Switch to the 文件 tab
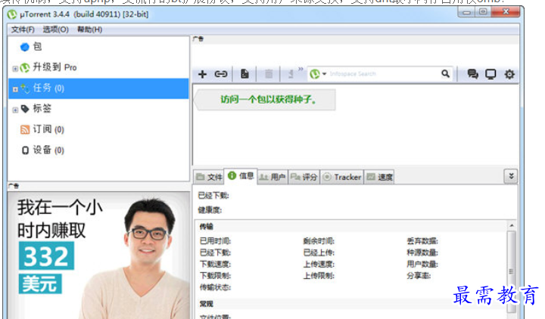This screenshot has height=319, width=545. click(209, 177)
